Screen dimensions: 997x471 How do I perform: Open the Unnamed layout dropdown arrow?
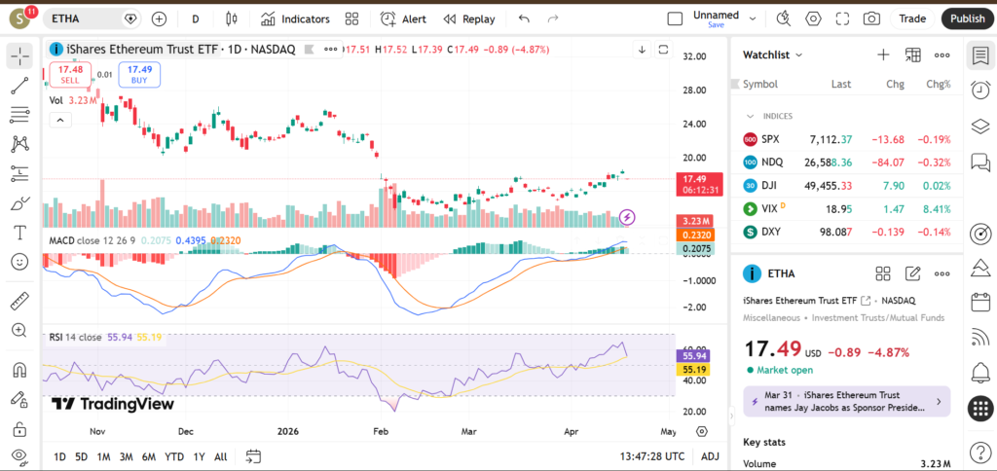(x=748, y=17)
